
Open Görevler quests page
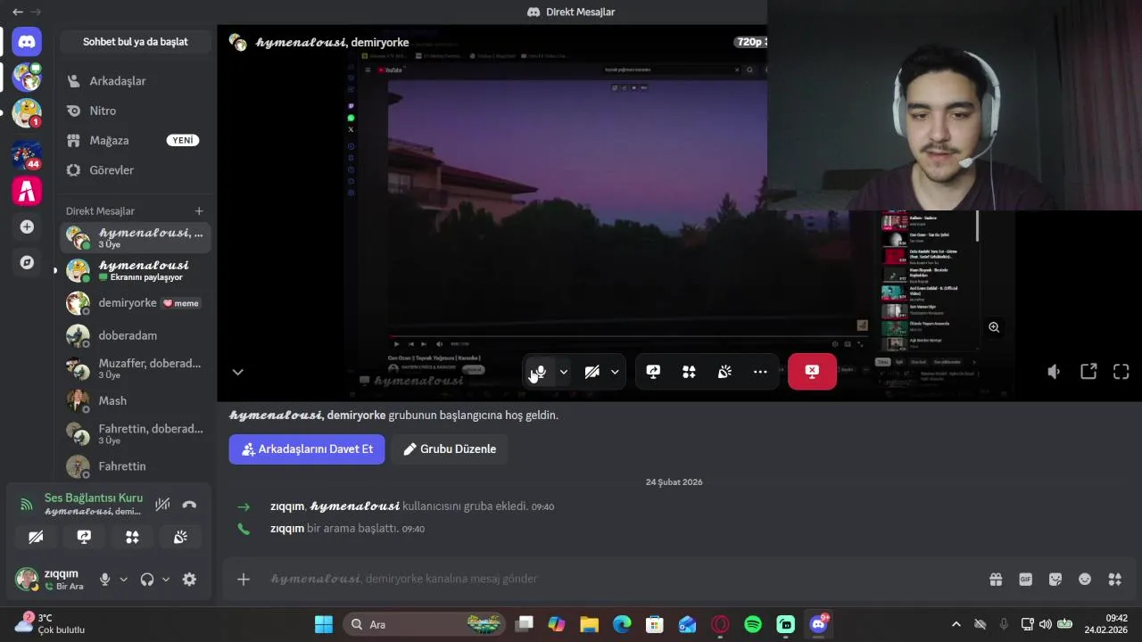[136, 170]
